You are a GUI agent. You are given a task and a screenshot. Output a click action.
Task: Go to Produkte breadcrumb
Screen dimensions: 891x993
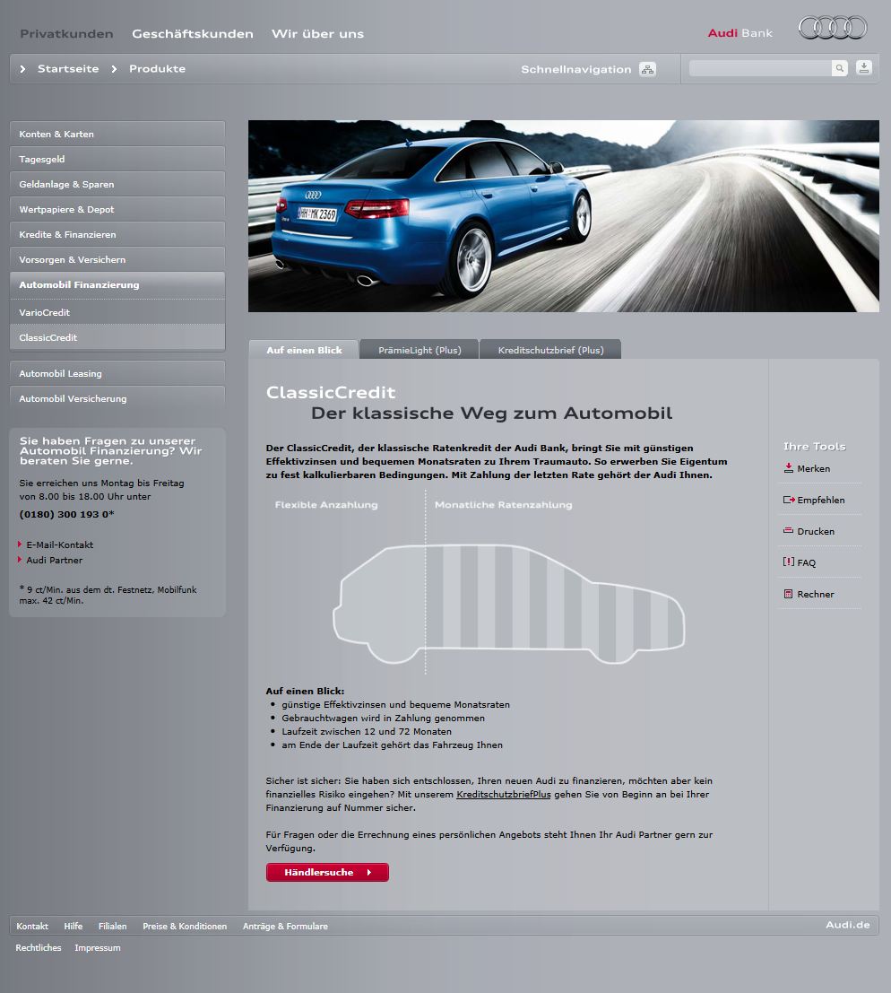coord(157,68)
